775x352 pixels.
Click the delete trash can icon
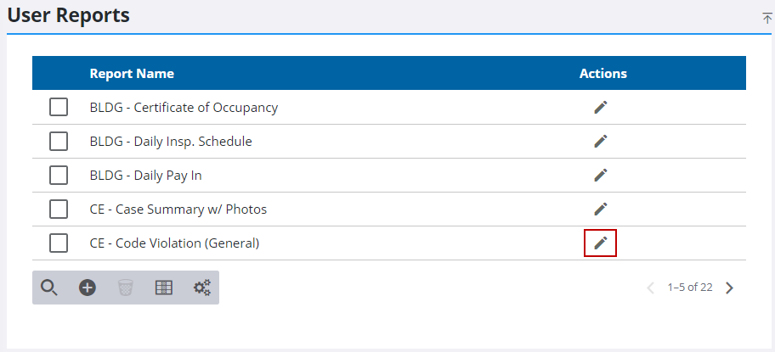(x=126, y=288)
